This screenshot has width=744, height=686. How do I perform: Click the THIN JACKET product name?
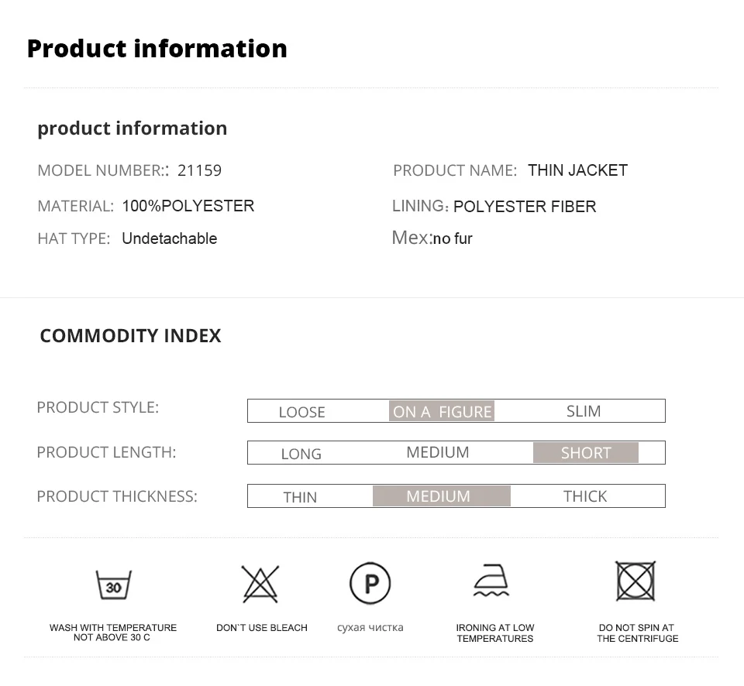coord(577,170)
